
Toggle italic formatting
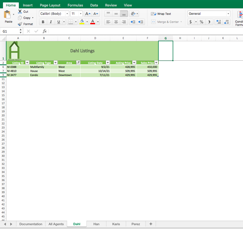click(x=51, y=22)
